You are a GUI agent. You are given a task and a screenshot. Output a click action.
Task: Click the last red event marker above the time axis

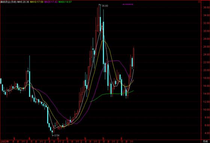(x=121, y=138)
